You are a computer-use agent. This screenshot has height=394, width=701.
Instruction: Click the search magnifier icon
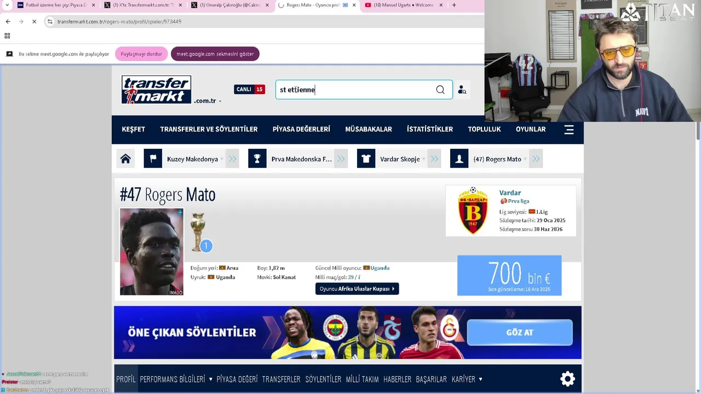point(440,90)
